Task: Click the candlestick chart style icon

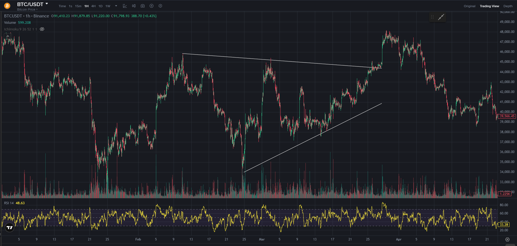Action: [x=134, y=6]
